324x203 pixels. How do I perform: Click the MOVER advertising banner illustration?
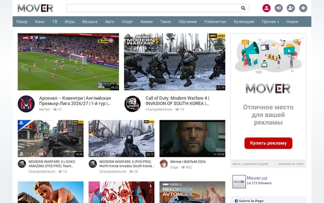coord(268,56)
